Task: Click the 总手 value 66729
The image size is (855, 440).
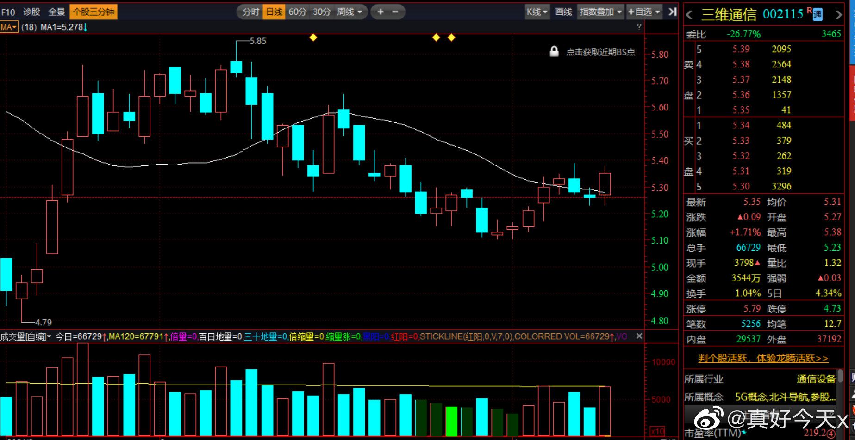Action: point(748,247)
